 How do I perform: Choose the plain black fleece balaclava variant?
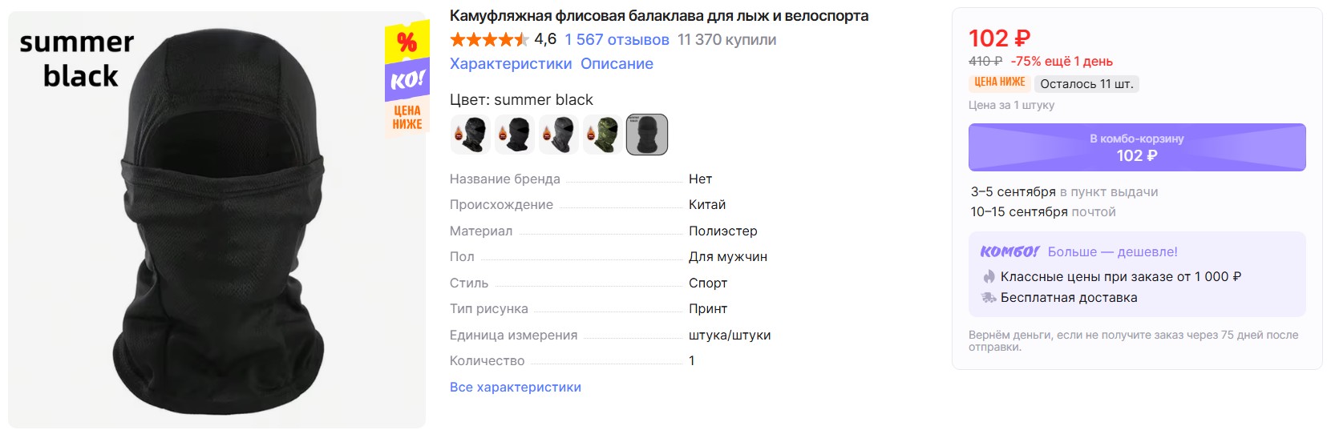coord(515,135)
